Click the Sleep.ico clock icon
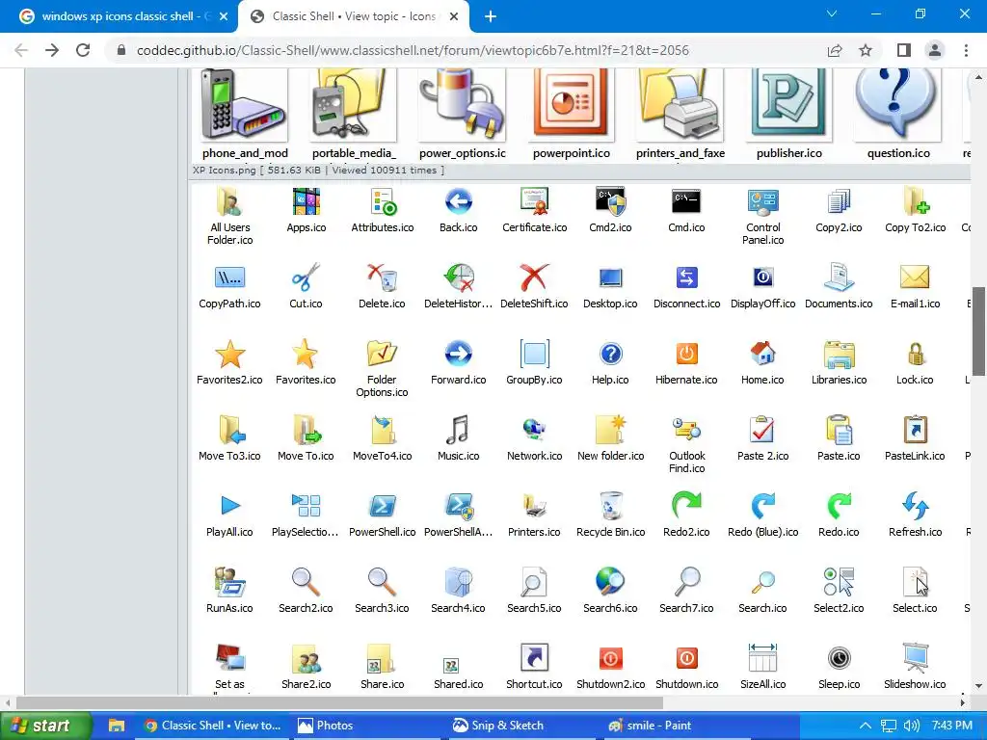 point(839,658)
